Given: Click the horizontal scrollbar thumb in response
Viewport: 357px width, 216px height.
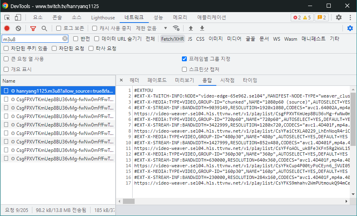Looking at the screenshot, I should pos(129,201).
